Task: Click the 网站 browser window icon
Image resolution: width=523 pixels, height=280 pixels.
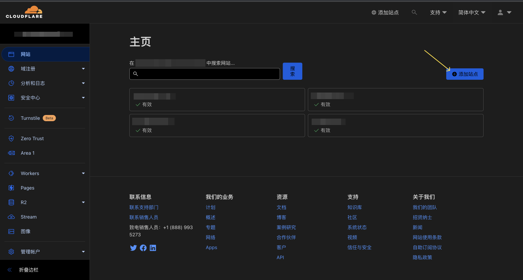Action: click(11, 54)
